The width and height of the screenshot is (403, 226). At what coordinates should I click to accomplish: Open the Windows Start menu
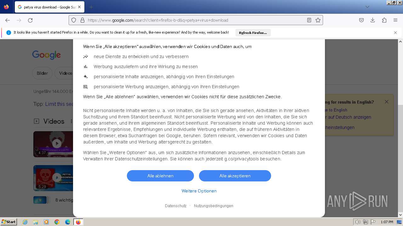(x=9, y=222)
